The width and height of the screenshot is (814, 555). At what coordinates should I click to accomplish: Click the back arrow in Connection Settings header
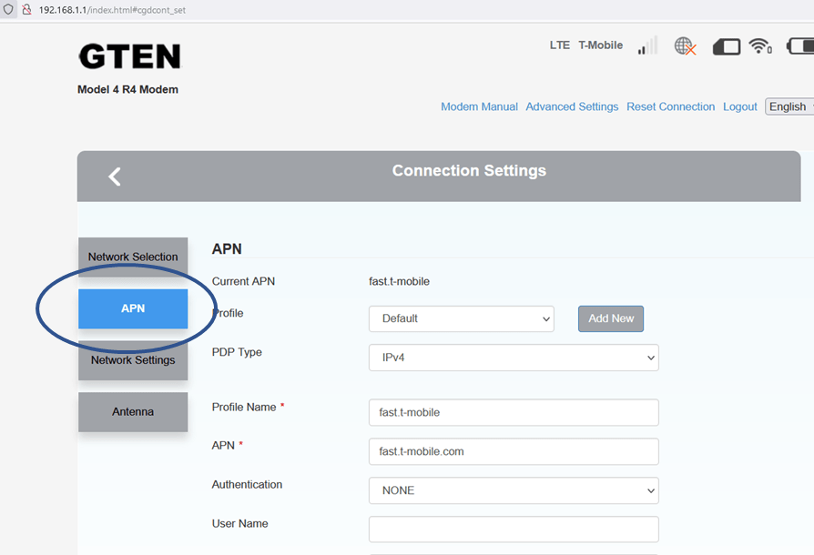click(x=114, y=176)
